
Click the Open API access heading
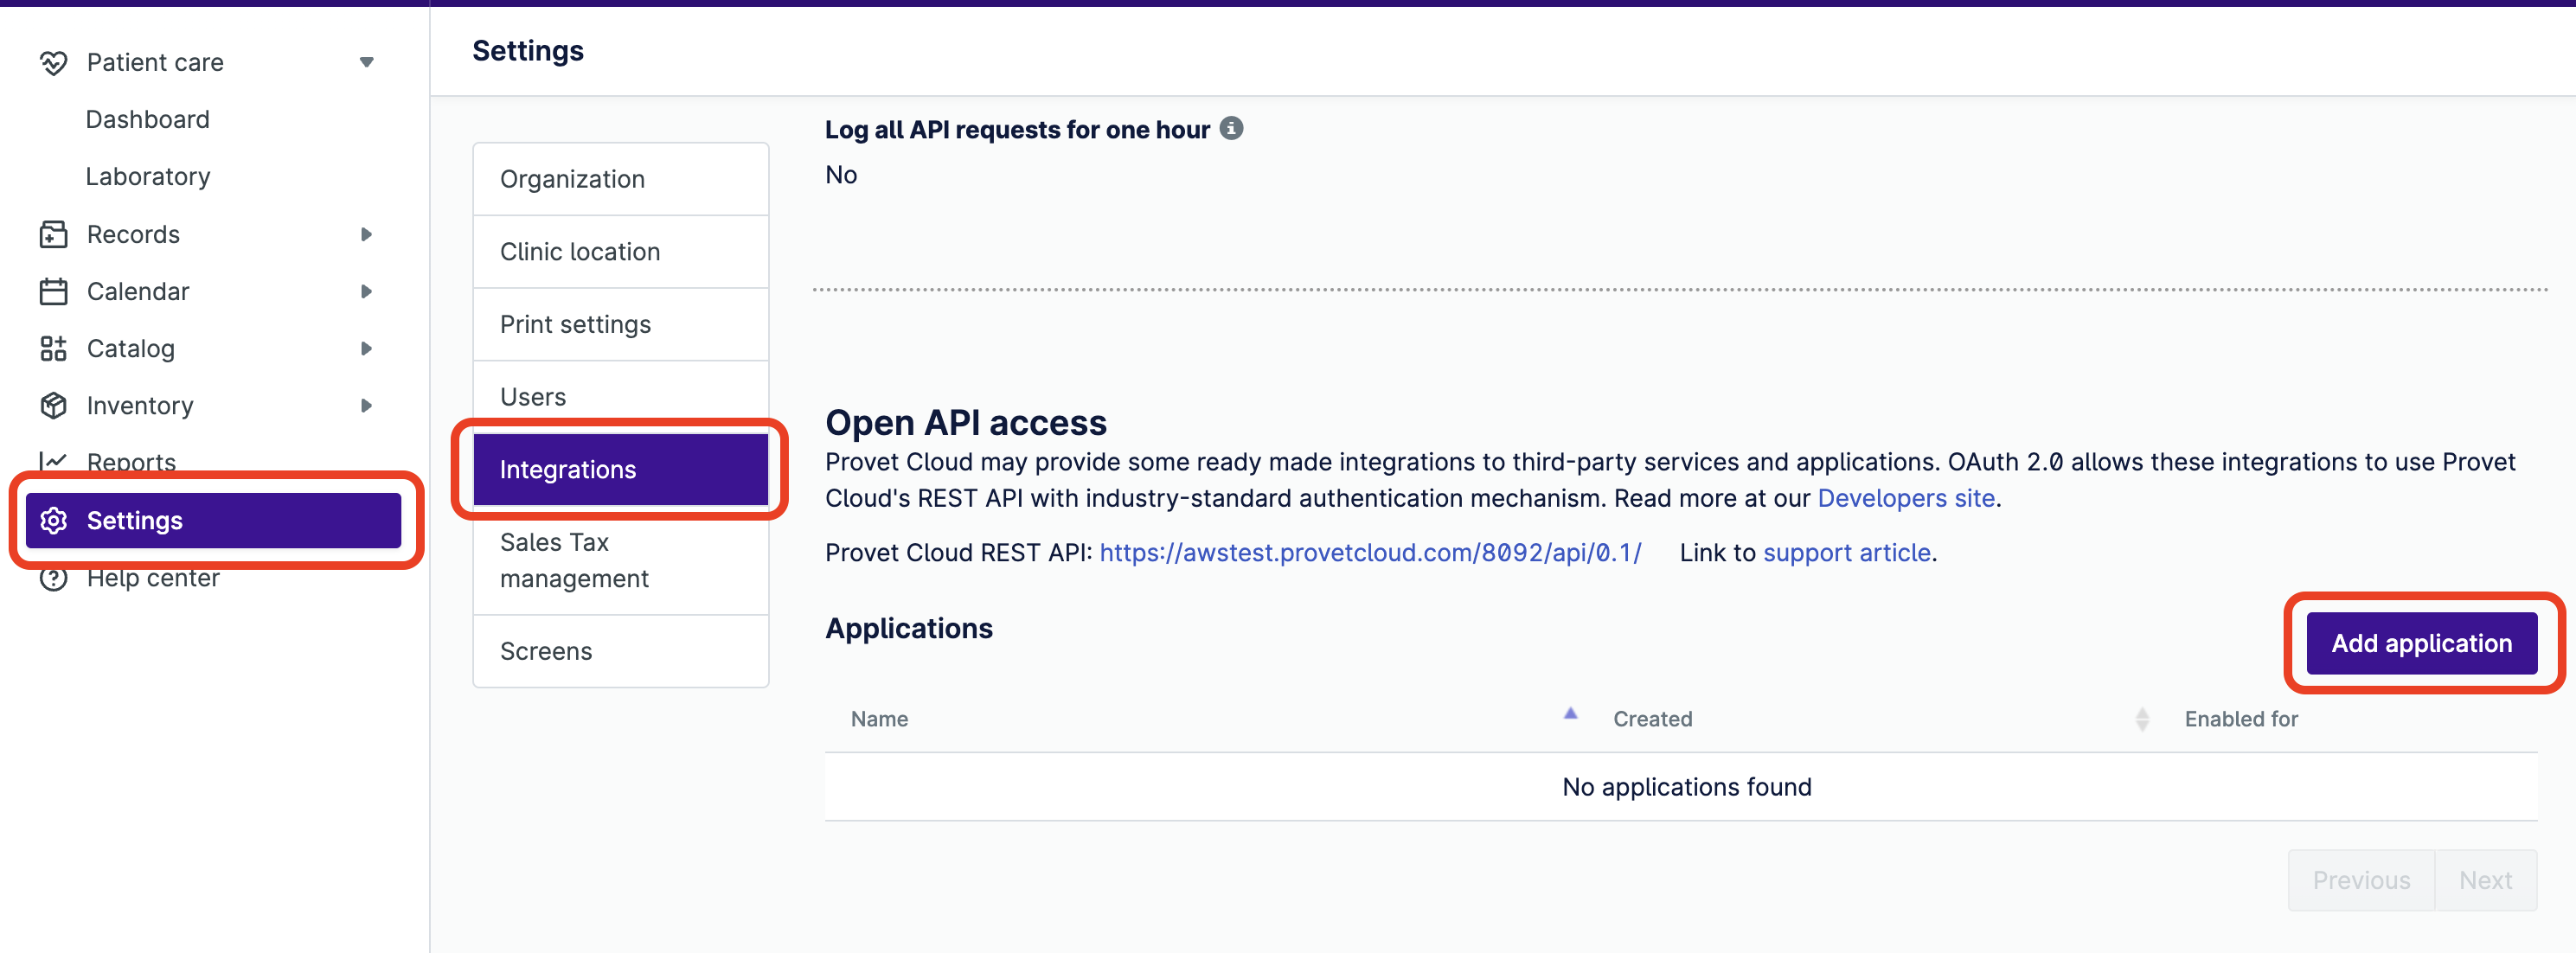point(965,423)
